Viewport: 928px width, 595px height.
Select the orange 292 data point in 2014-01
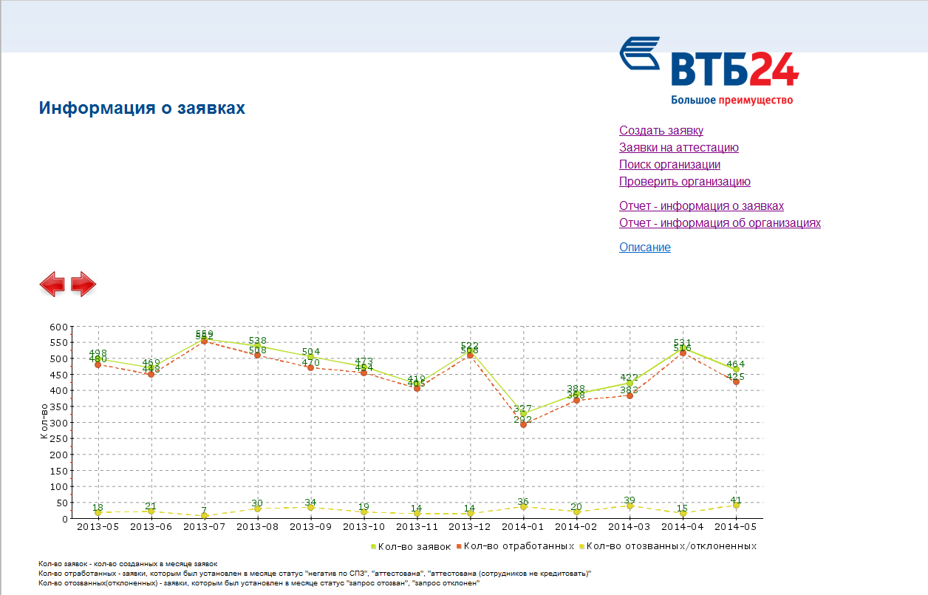(x=523, y=424)
